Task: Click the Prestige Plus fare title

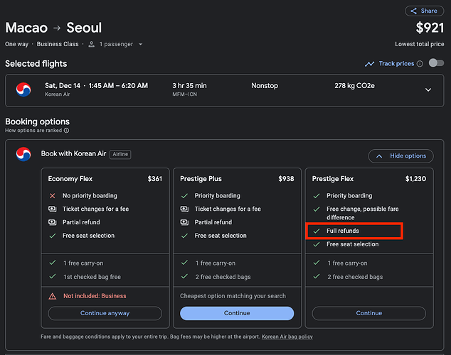Action: point(201,179)
